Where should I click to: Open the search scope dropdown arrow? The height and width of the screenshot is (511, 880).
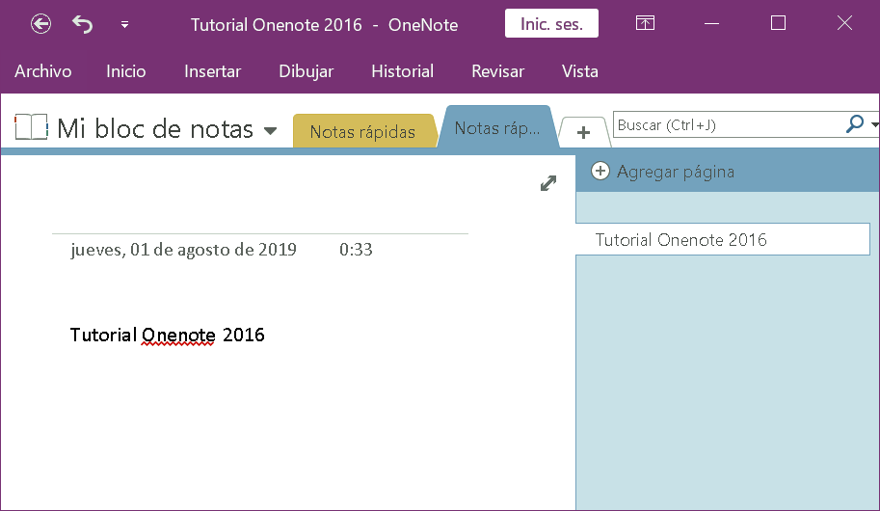(x=874, y=124)
